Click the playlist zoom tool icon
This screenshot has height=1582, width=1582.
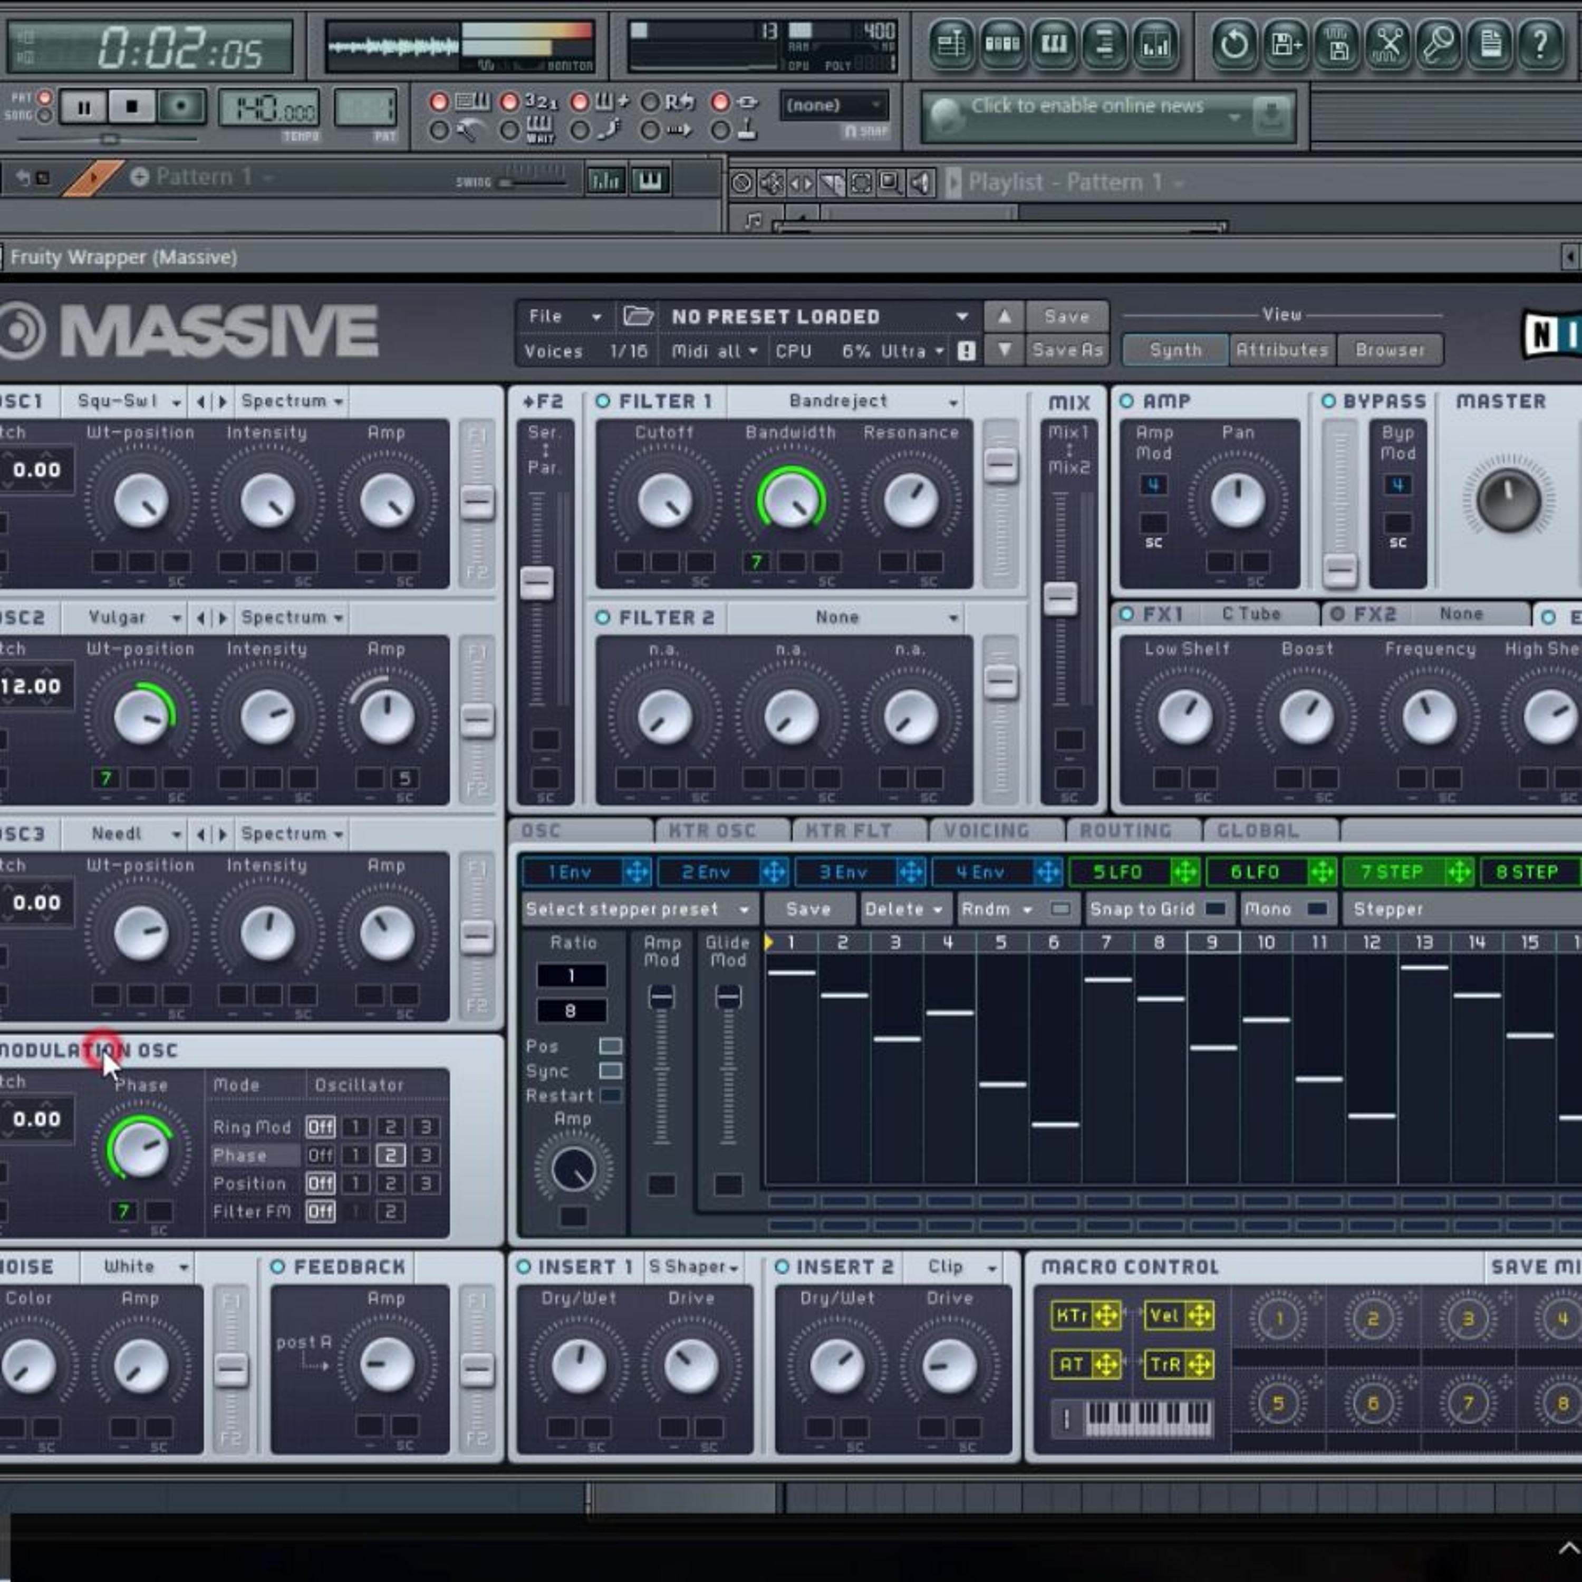click(x=890, y=182)
